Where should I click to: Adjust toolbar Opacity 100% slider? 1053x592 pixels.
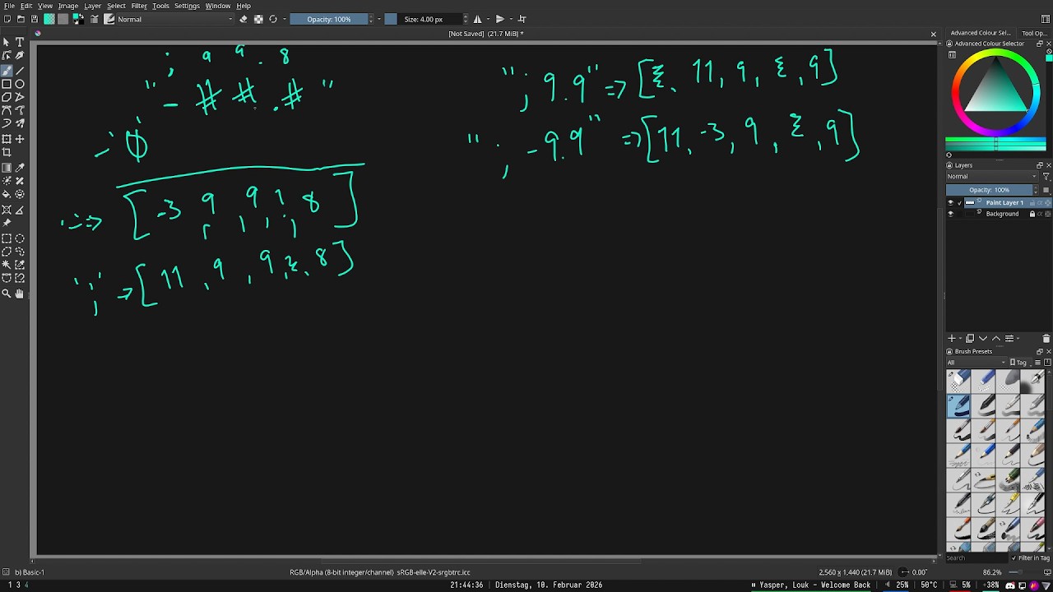click(329, 19)
